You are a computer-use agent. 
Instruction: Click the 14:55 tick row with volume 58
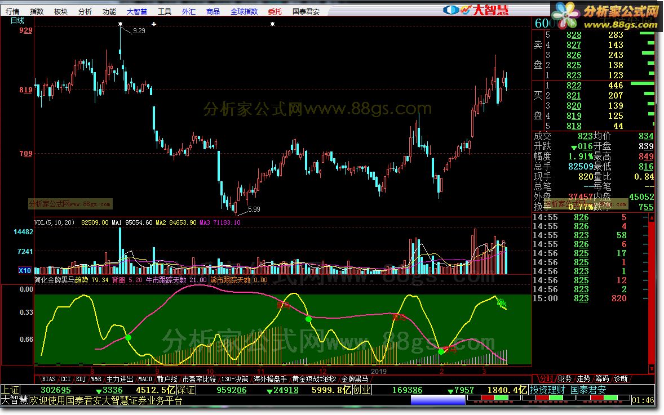point(590,235)
